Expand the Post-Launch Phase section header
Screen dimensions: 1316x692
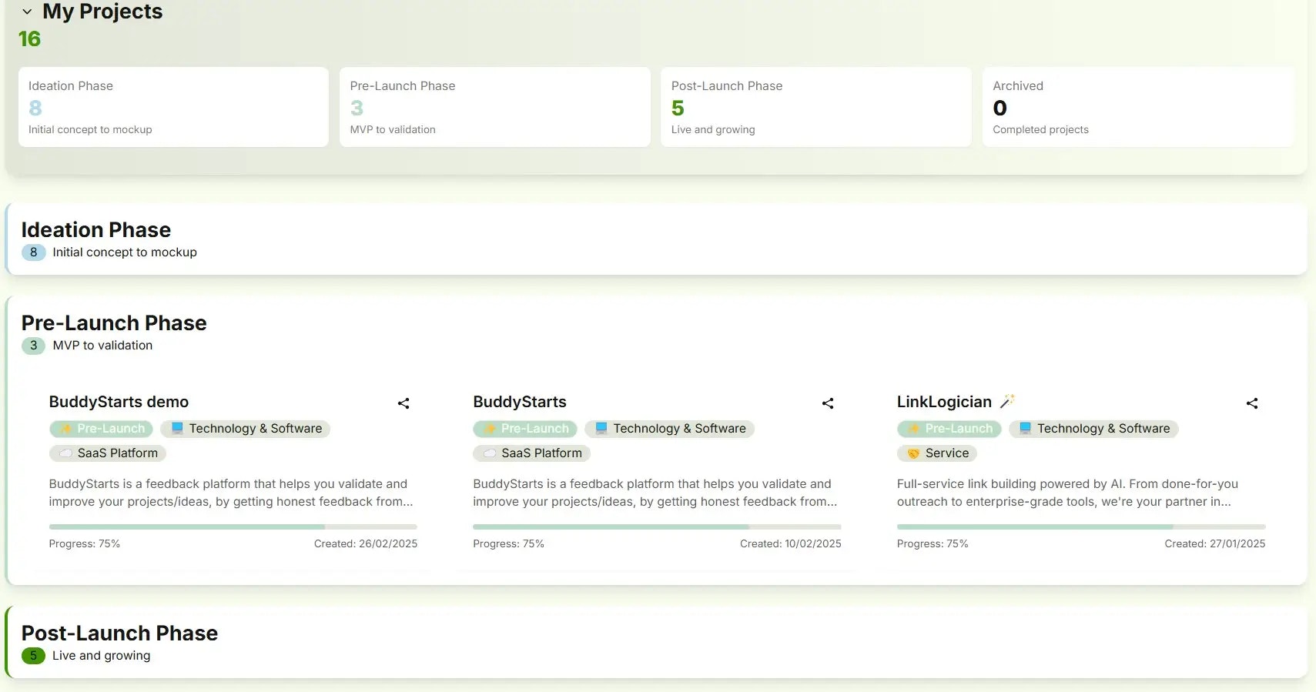click(x=656, y=643)
